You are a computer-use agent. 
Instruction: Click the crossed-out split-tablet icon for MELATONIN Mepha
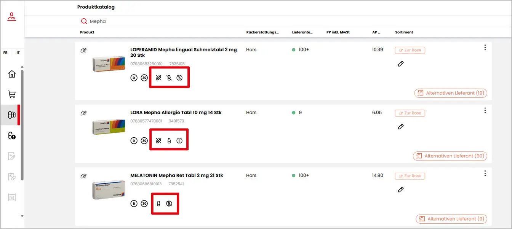[x=169, y=204]
